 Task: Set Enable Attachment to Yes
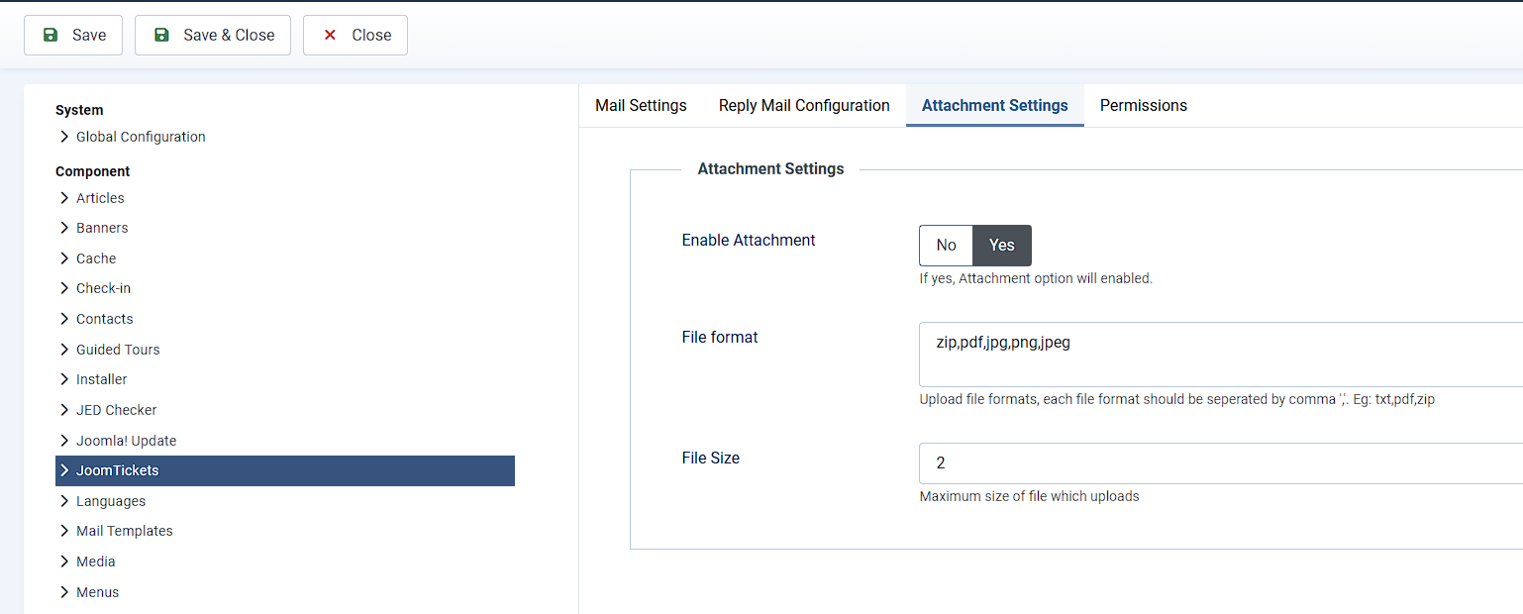tap(1002, 246)
